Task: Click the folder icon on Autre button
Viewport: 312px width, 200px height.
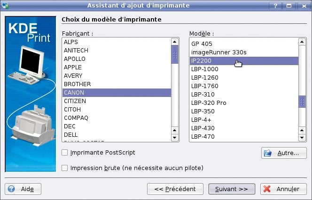Action: [268, 153]
